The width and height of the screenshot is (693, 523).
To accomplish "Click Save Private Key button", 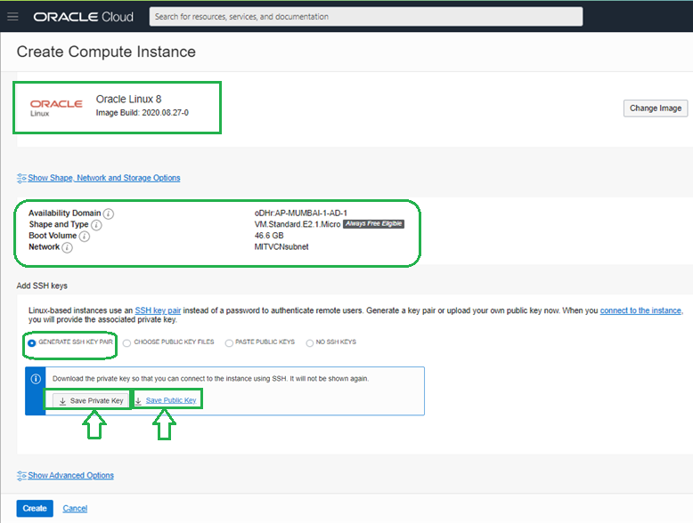I will tap(91, 401).
